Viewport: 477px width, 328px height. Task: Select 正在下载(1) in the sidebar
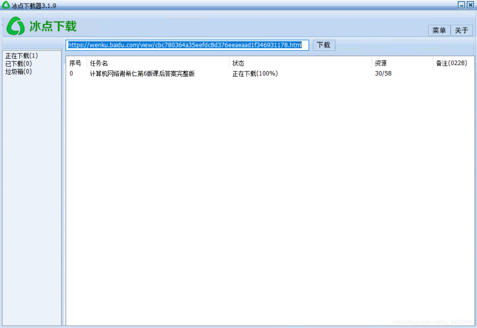point(22,56)
